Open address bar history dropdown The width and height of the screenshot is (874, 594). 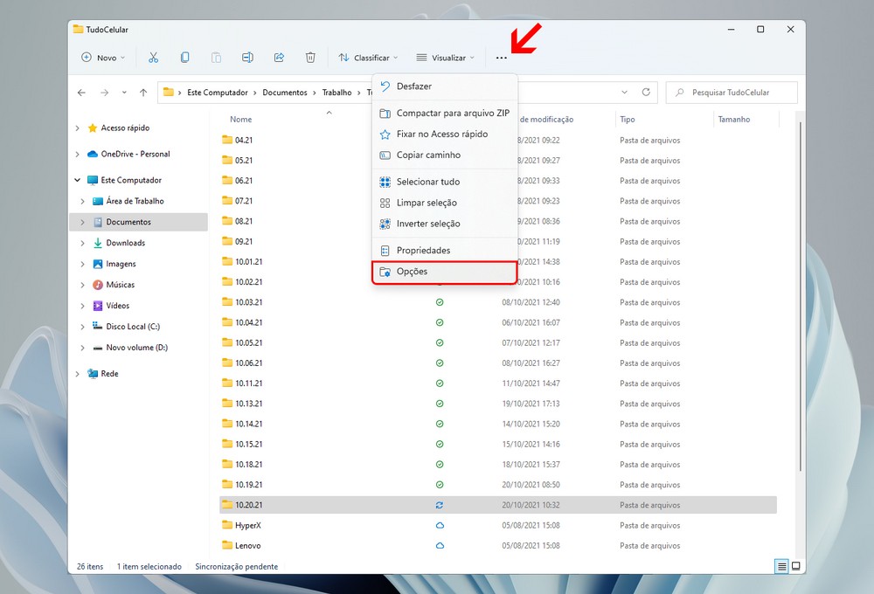pyautogui.click(x=624, y=93)
